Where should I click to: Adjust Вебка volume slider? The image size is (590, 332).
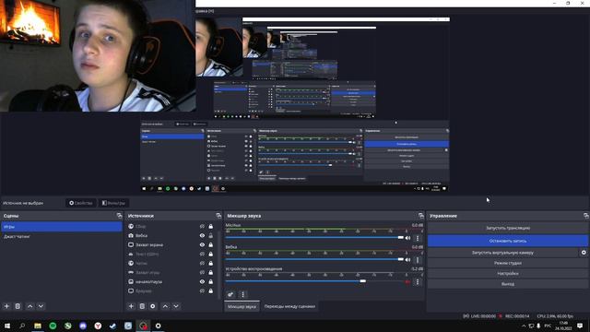click(314, 259)
